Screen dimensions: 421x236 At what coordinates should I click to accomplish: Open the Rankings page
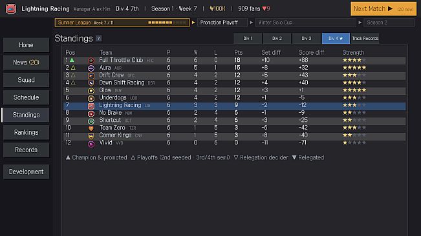(x=26, y=132)
